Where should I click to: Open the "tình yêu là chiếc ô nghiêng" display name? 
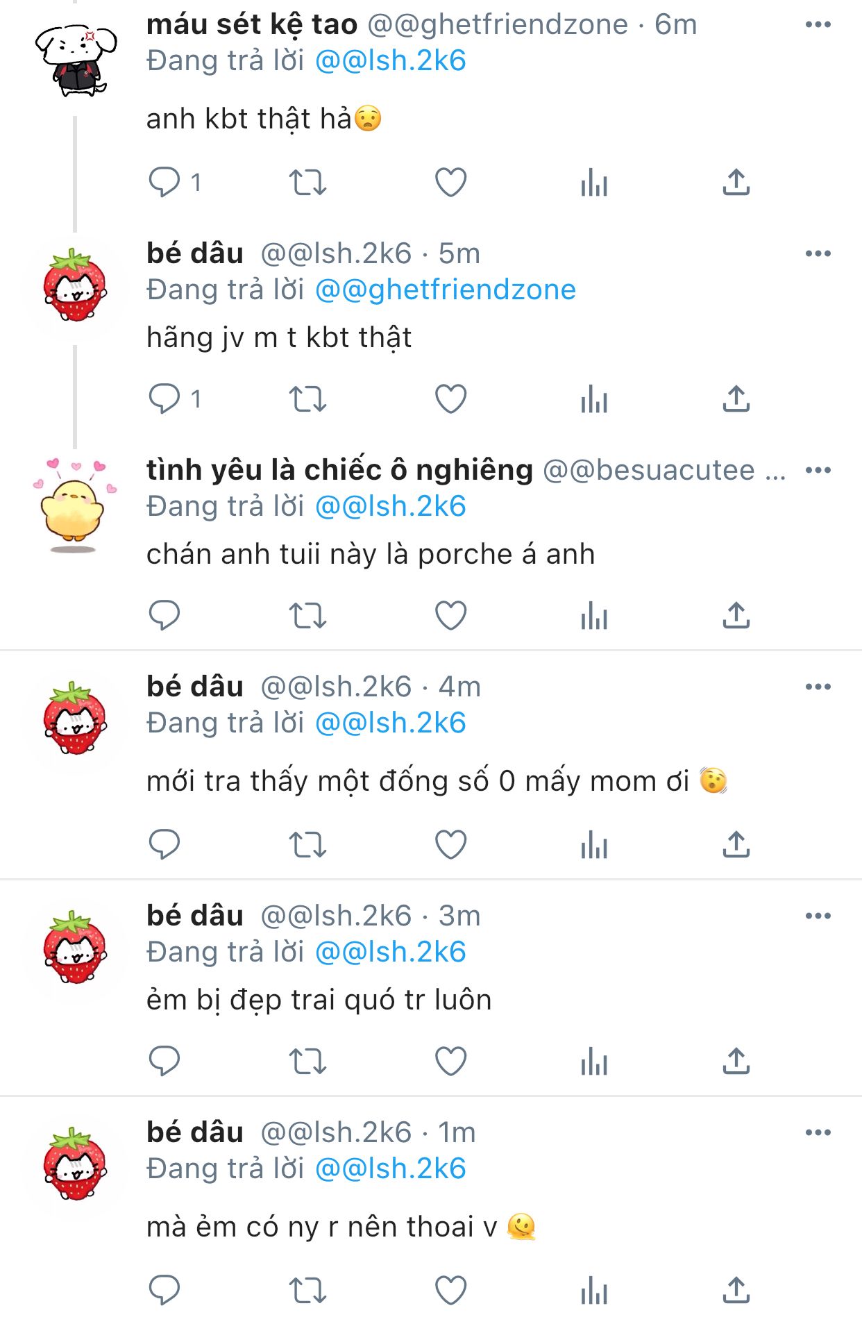339,470
